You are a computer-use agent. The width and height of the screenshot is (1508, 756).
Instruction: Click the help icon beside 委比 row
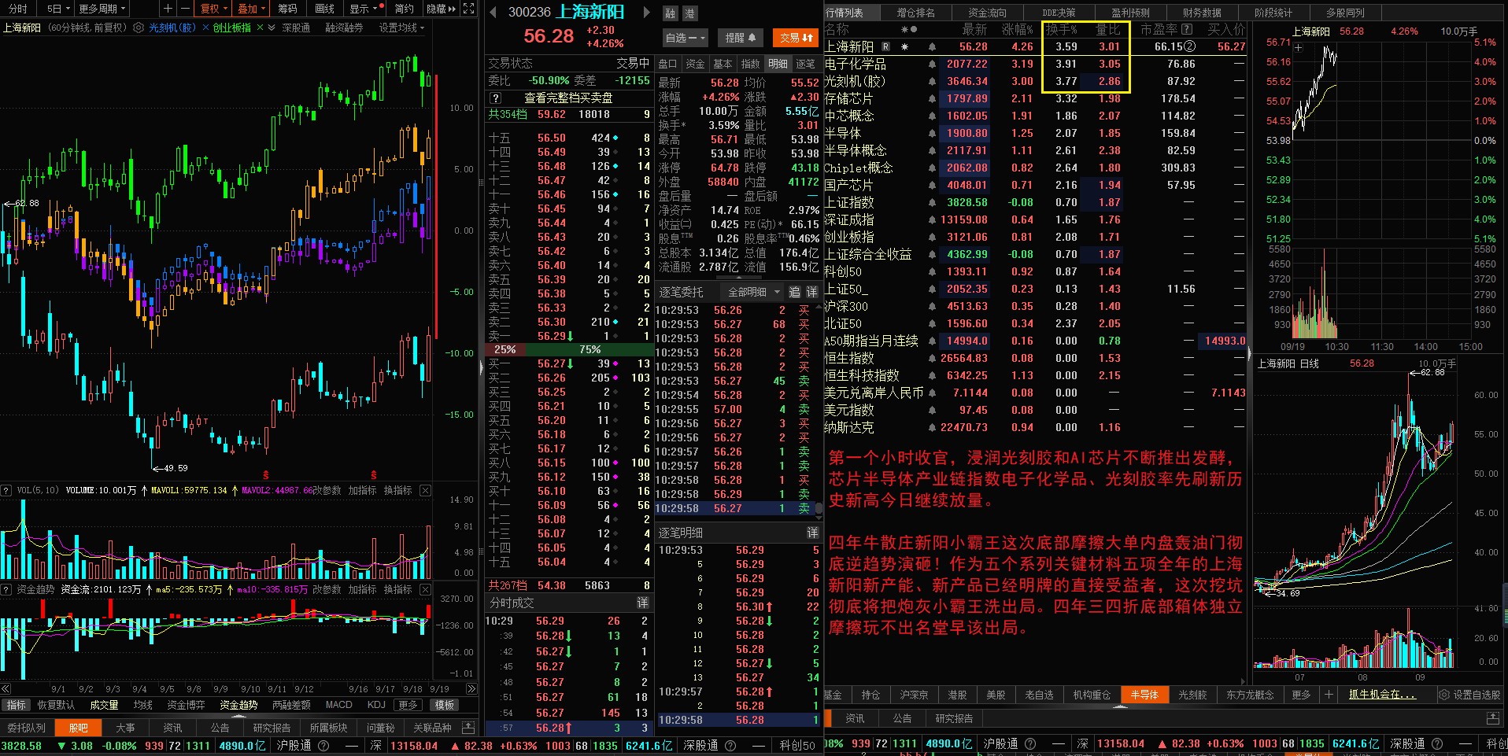pyautogui.click(x=495, y=98)
